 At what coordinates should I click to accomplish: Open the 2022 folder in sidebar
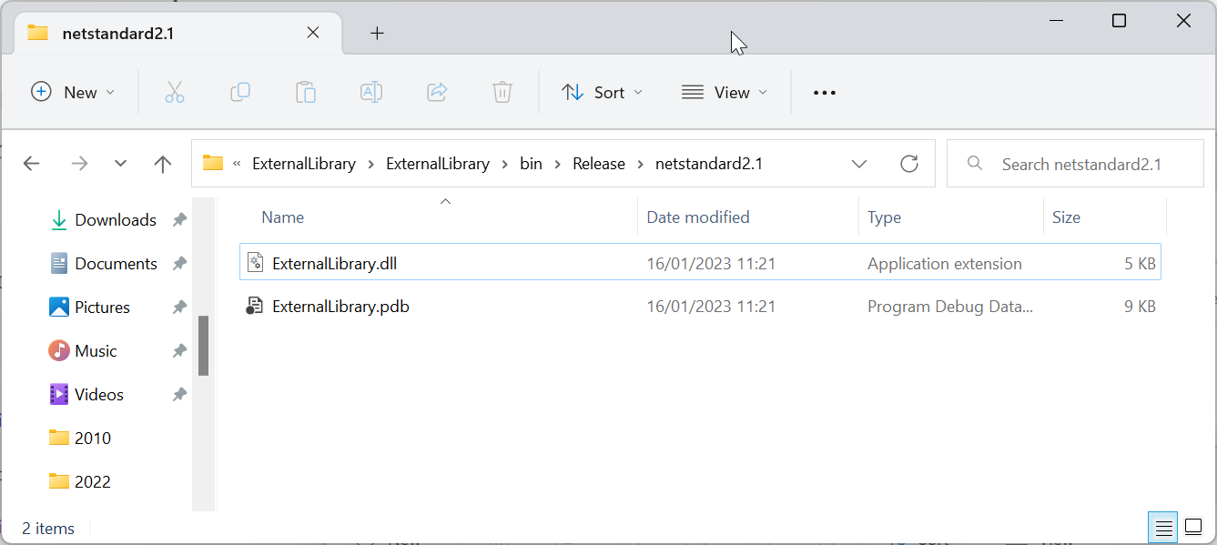click(x=93, y=481)
